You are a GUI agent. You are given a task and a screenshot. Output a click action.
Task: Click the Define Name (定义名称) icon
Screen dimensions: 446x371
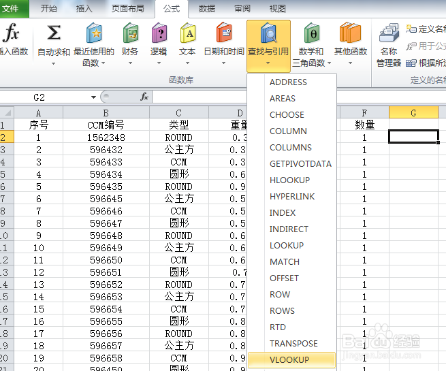(x=411, y=29)
